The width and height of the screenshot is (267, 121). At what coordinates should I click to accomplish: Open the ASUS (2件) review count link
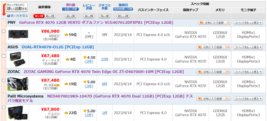click(89, 62)
